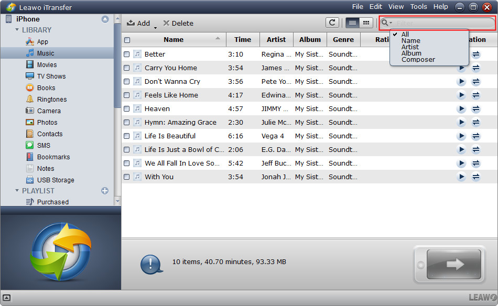Play the Carry You Home track
498x306 pixels.
[x=461, y=68]
